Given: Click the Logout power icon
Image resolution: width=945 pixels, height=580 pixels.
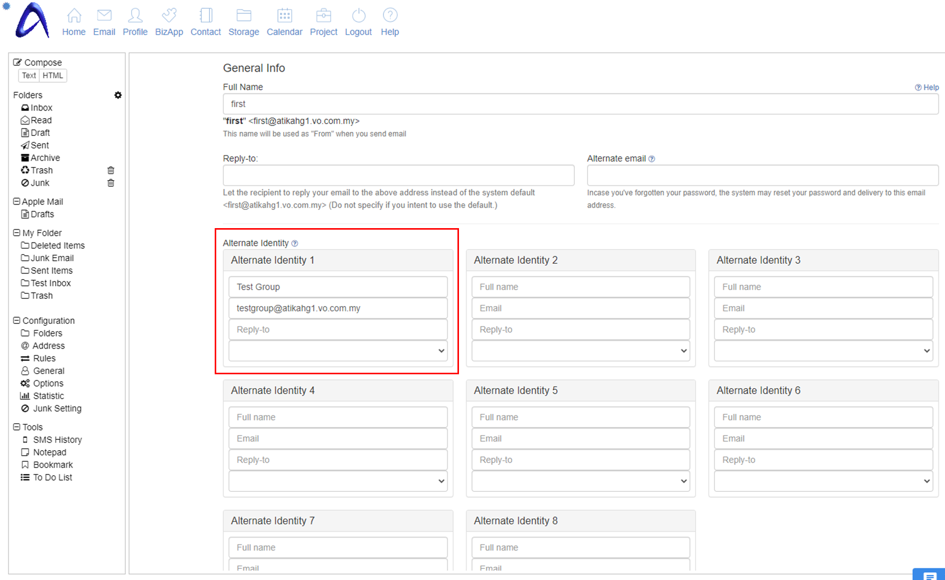Looking at the screenshot, I should (x=359, y=15).
